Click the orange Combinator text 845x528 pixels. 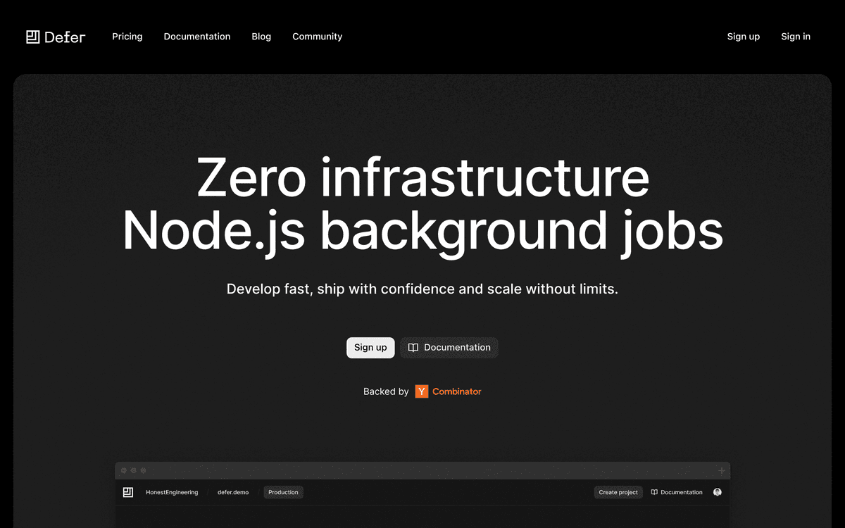point(457,391)
